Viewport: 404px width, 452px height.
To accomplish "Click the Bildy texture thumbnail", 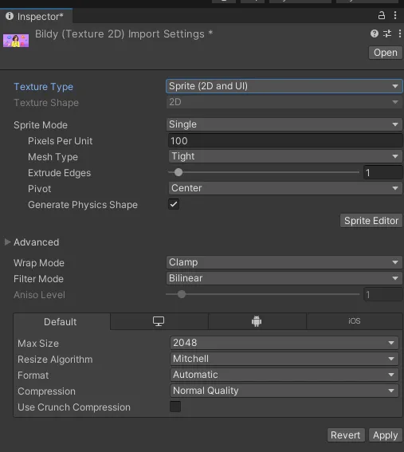I will pyautogui.click(x=16, y=41).
